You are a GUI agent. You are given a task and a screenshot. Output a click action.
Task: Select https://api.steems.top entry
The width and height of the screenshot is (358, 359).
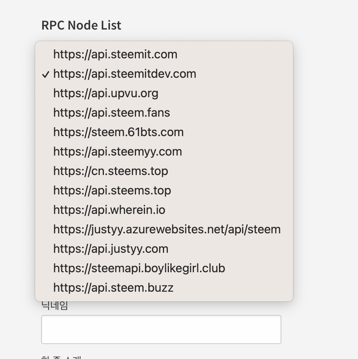[112, 191]
